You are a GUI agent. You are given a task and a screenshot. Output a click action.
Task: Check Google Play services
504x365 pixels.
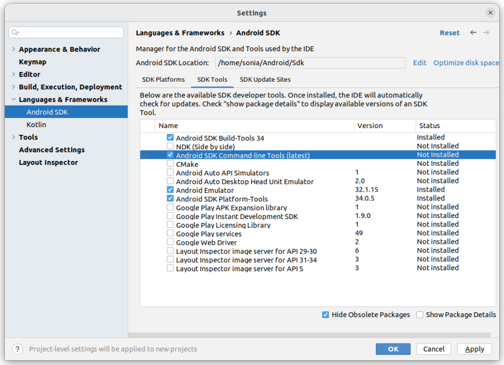click(x=170, y=233)
